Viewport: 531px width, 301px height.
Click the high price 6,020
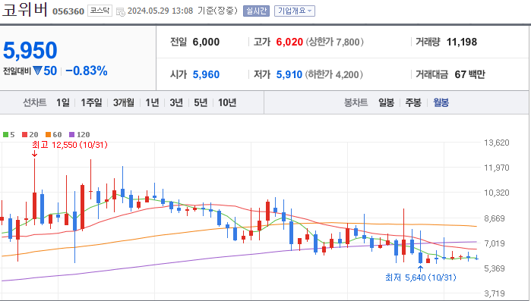(x=289, y=42)
